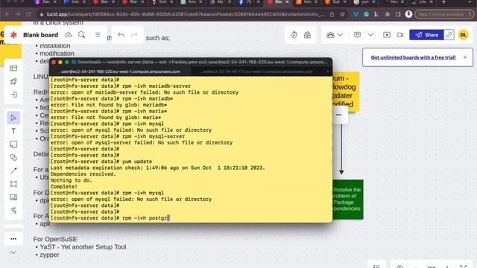
Task: Click the blue Share button
Action: click(426, 35)
